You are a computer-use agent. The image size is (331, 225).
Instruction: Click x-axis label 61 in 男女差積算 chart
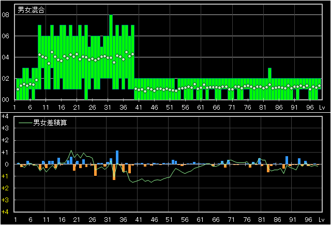(x=200, y=220)
